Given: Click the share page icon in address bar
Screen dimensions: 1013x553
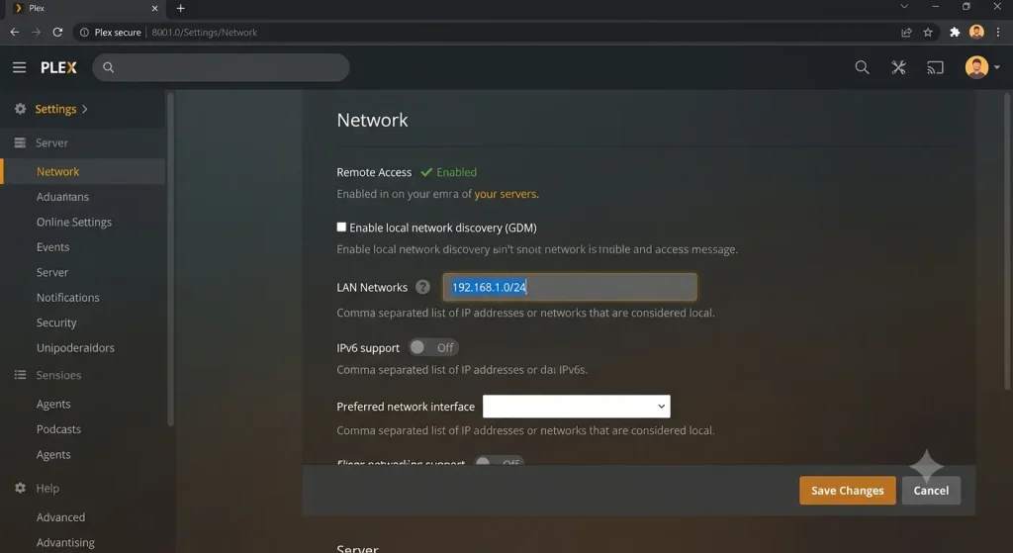Looking at the screenshot, I should (x=906, y=33).
